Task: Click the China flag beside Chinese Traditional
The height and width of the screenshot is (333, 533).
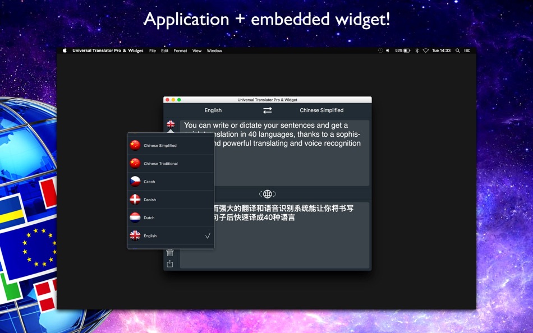Action: tap(135, 163)
